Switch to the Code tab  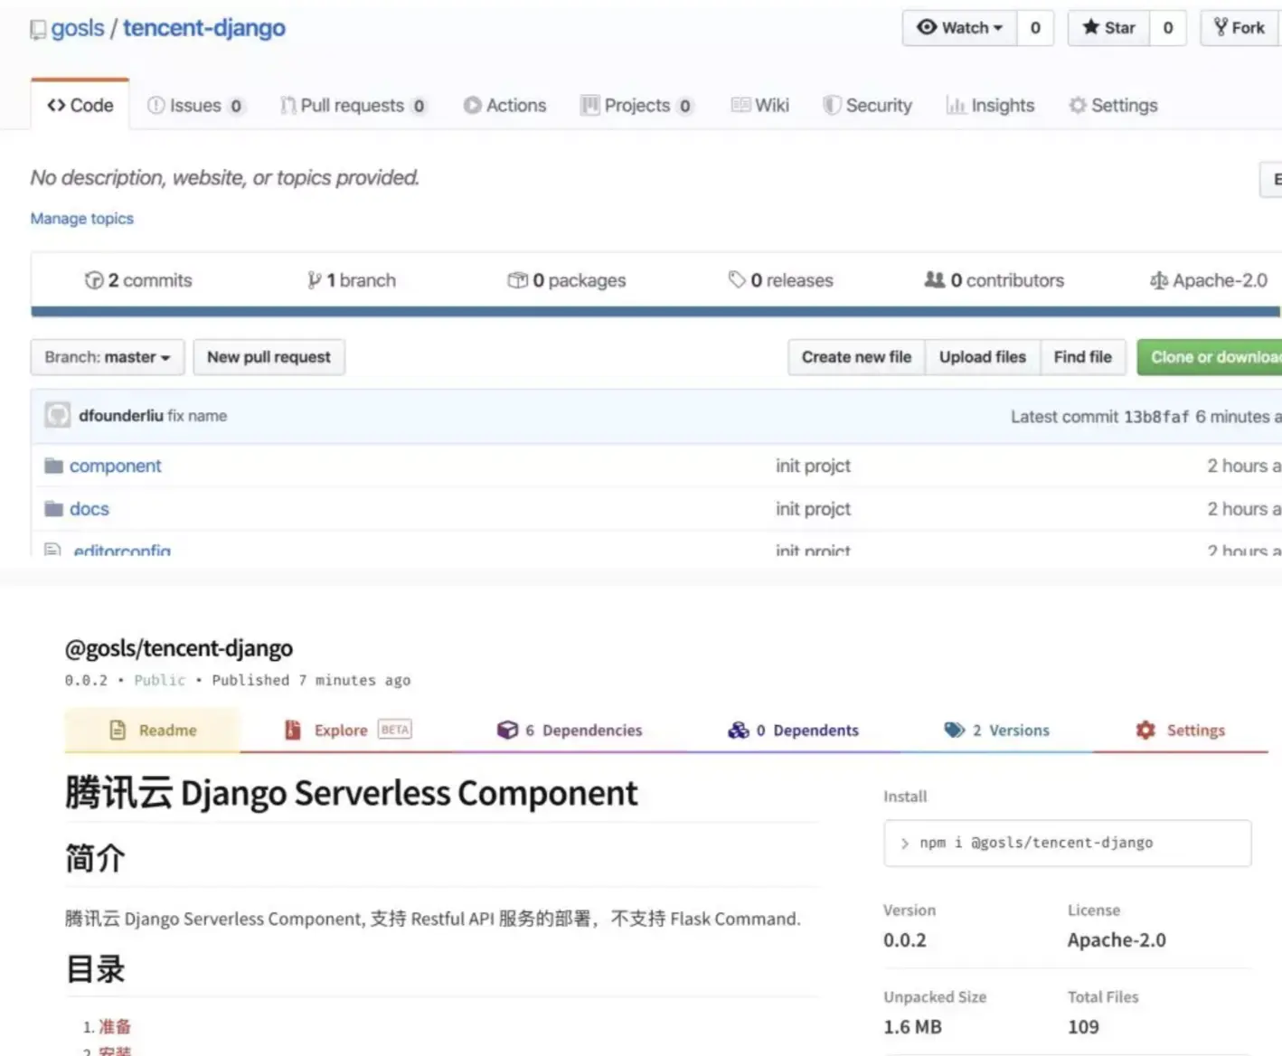[80, 105]
